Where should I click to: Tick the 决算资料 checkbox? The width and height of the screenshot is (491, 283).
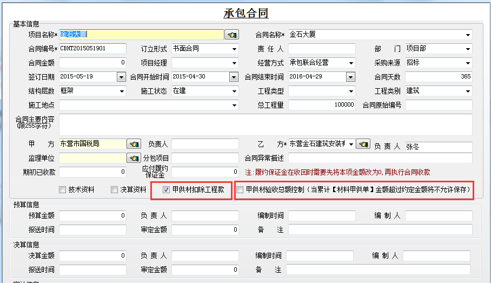coord(115,190)
